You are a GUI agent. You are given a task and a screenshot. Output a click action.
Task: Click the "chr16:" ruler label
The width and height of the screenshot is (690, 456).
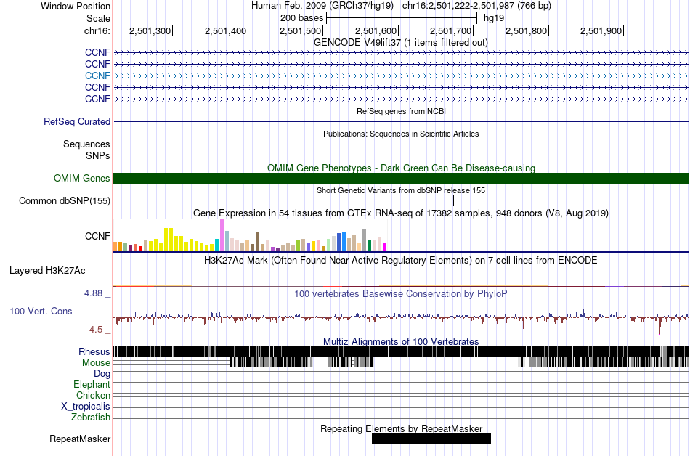(x=97, y=30)
